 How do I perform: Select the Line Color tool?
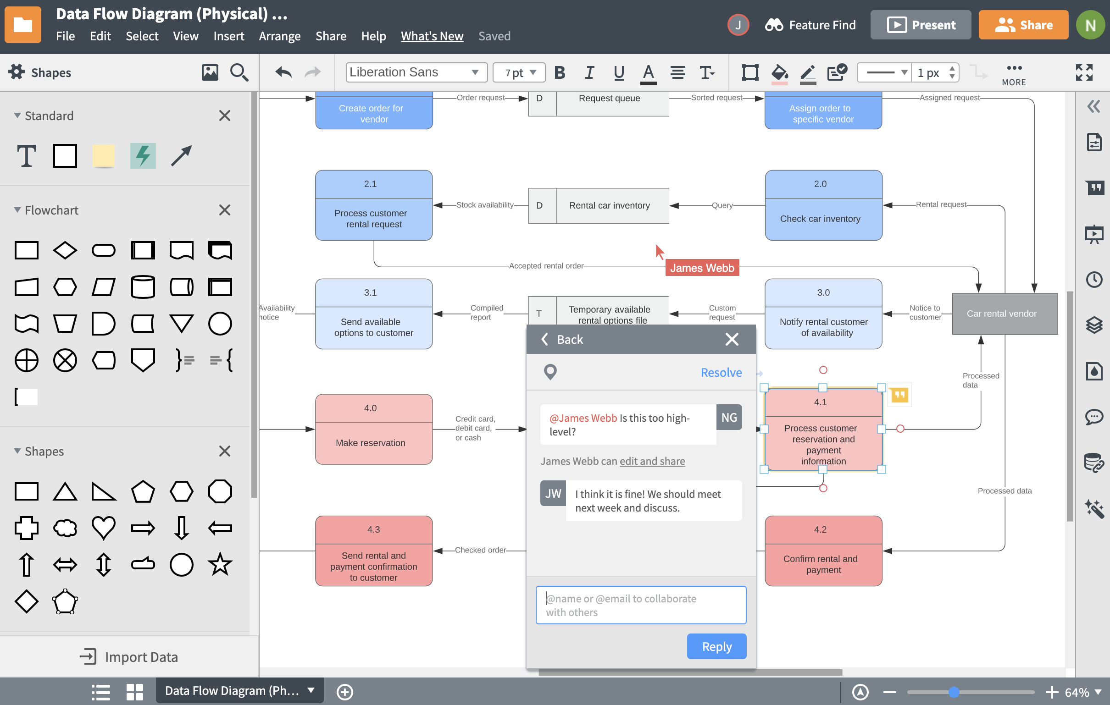807,72
